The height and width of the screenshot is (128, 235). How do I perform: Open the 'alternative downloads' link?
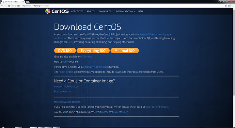point(95,67)
